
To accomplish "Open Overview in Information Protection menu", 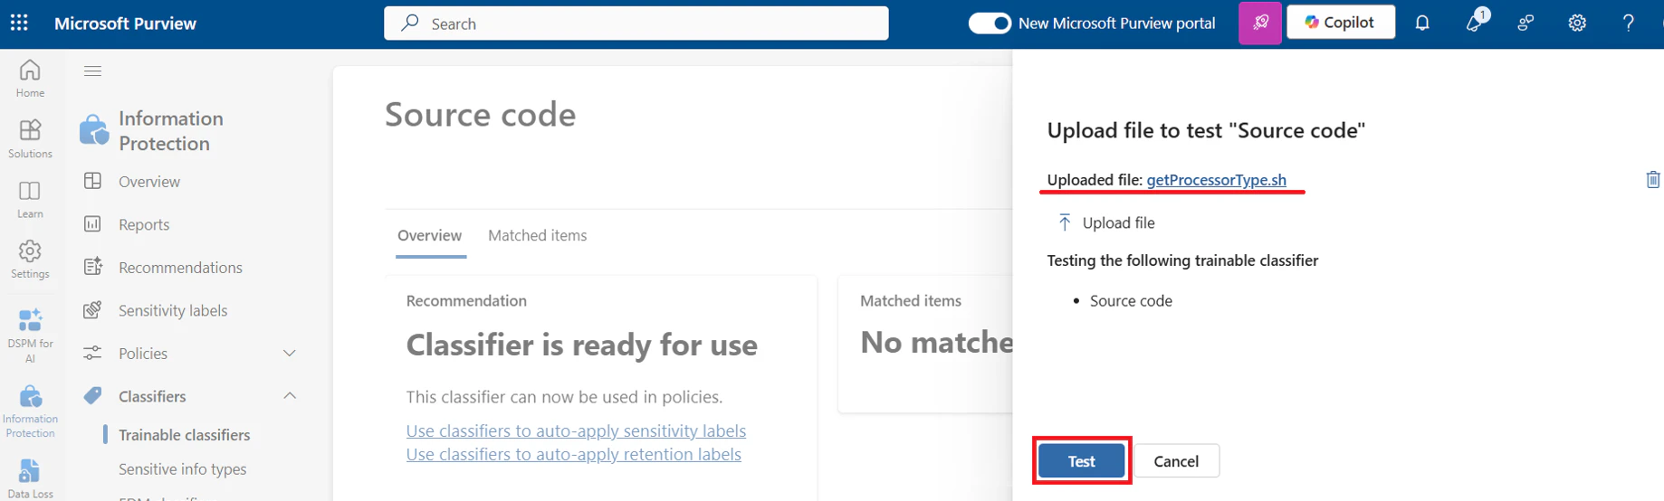I will [149, 181].
